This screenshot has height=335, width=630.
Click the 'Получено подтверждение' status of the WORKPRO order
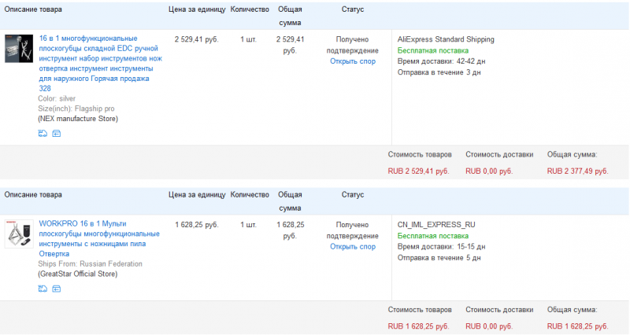[x=352, y=230]
